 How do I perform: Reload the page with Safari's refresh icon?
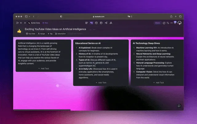click(x=131, y=17)
